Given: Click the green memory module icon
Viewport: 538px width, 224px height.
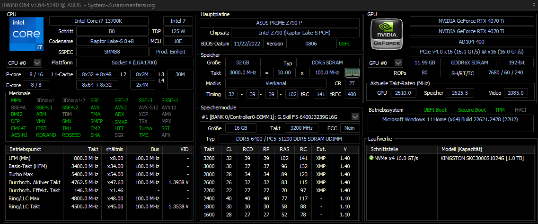Looking at the screenshot, I should (353, 73).
